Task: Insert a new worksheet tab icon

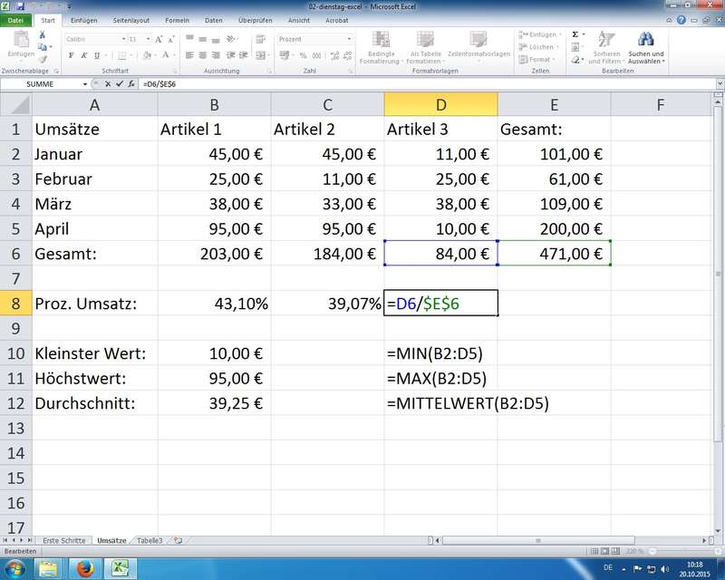Action: click(178, 540)
